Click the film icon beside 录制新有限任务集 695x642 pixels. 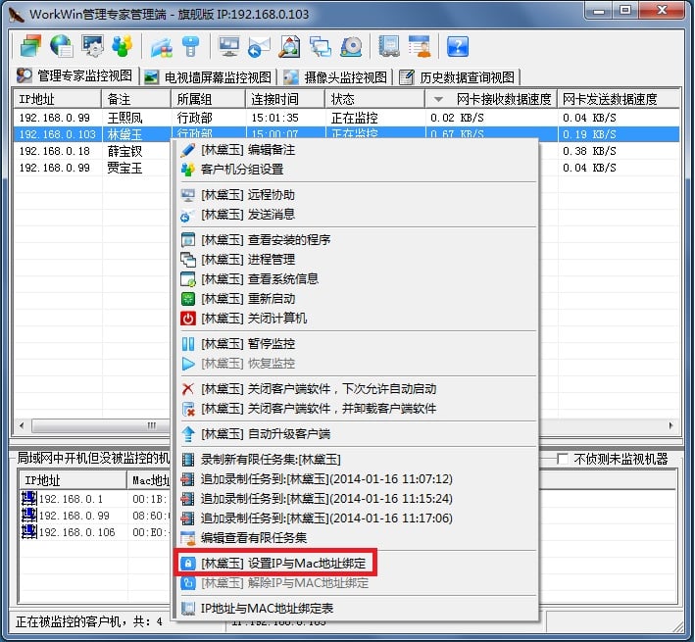188,460
